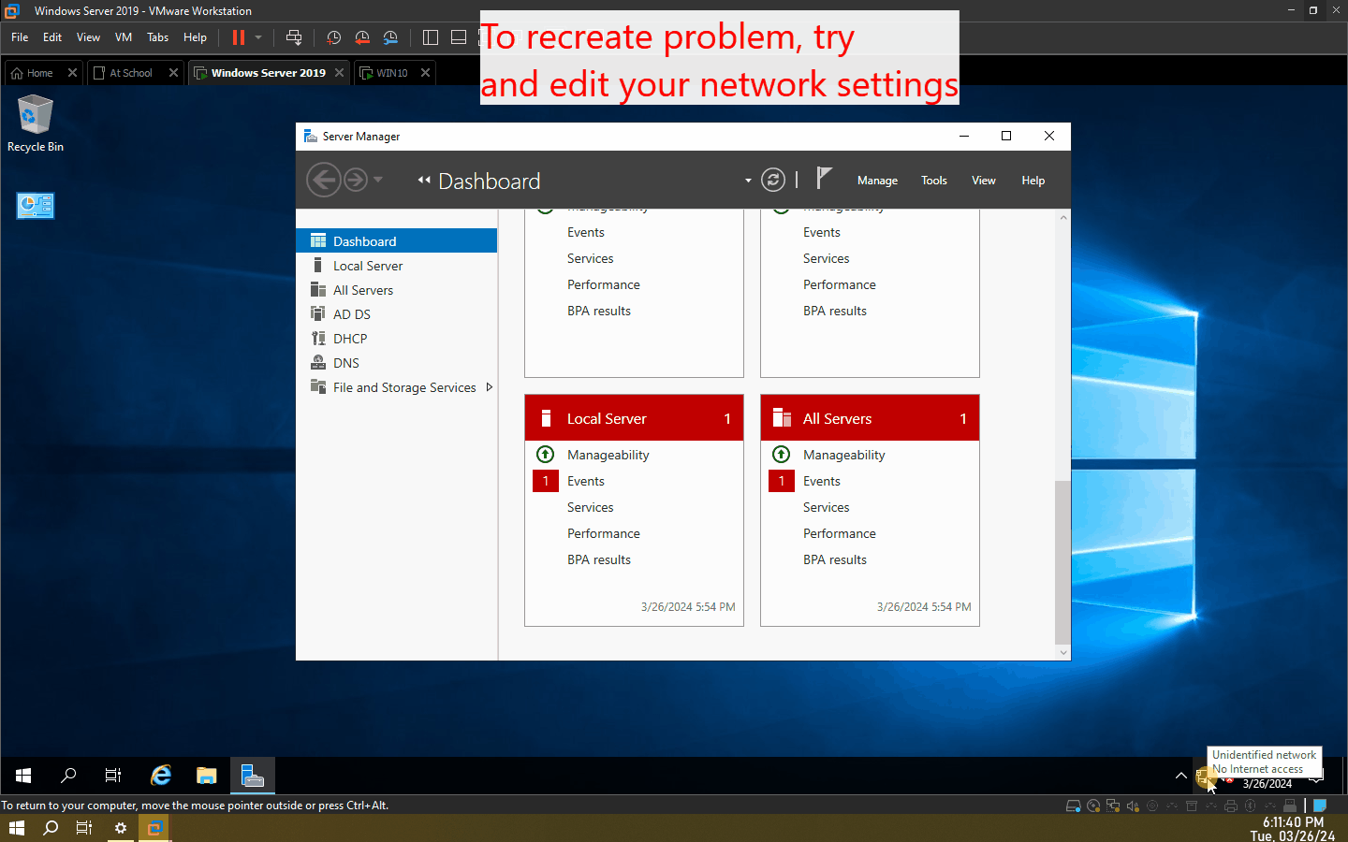Click VMware sound card status icon

pyautogui.click(x=1133, y=806)
